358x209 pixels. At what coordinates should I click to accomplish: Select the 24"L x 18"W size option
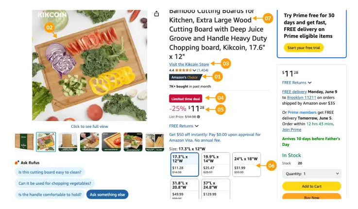tap(246, 164)
